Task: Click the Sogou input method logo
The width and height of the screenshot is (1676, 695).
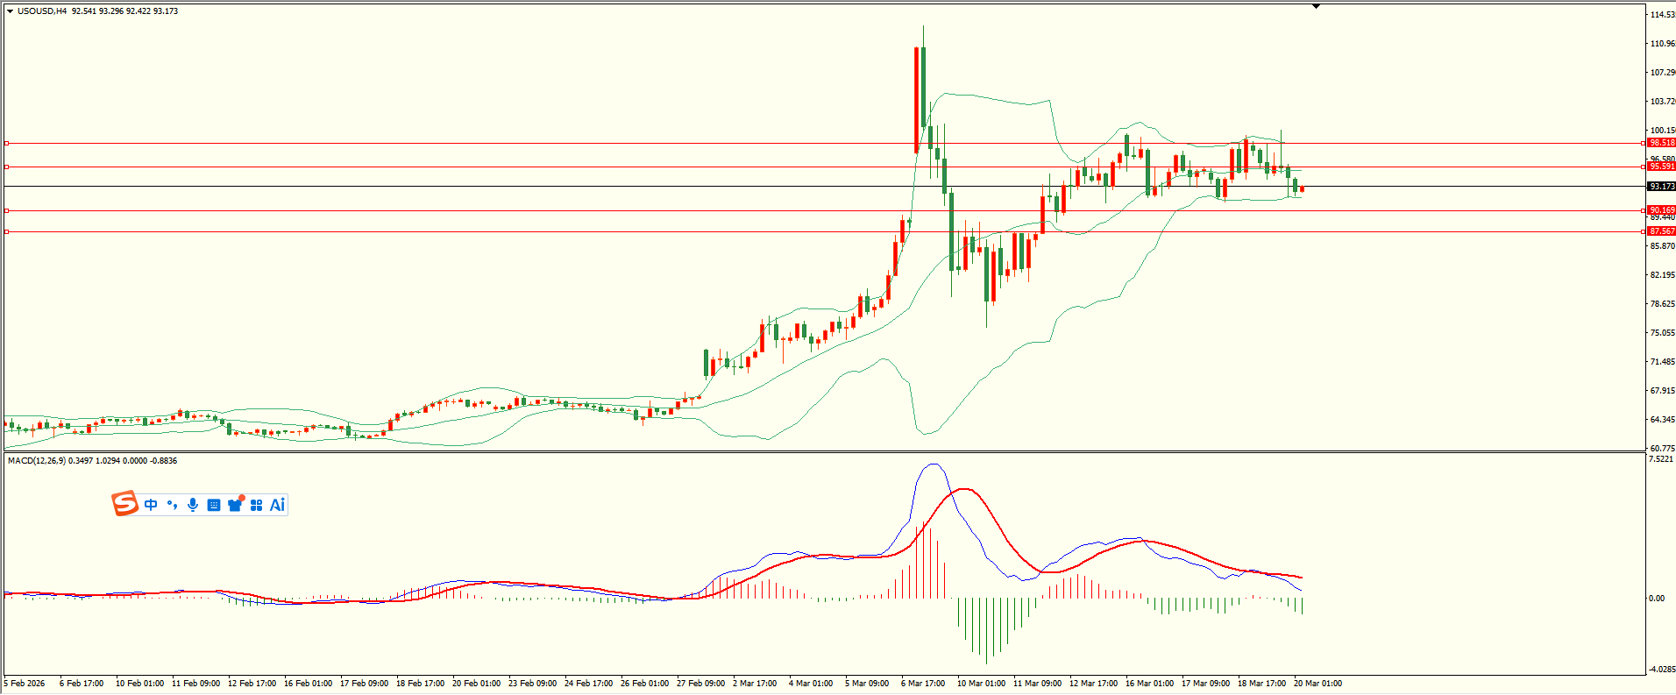Action: (x=124, y=504)
